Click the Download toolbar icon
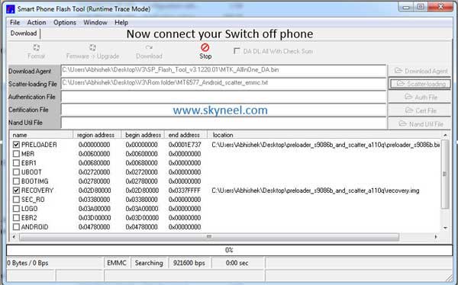 pyautogui.click(x=149, y=47)
